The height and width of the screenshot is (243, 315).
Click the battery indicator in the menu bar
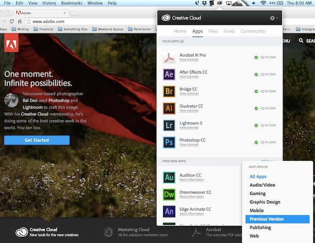[x=276, y=3]
